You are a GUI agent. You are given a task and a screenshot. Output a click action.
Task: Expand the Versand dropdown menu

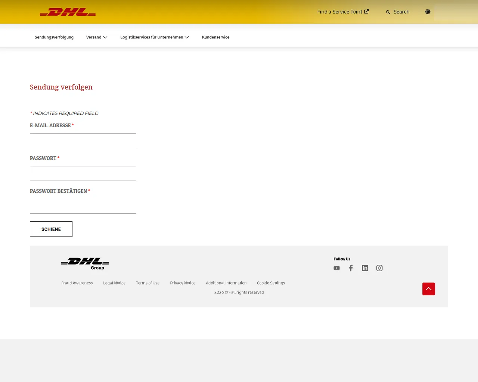tap(97, 37)
